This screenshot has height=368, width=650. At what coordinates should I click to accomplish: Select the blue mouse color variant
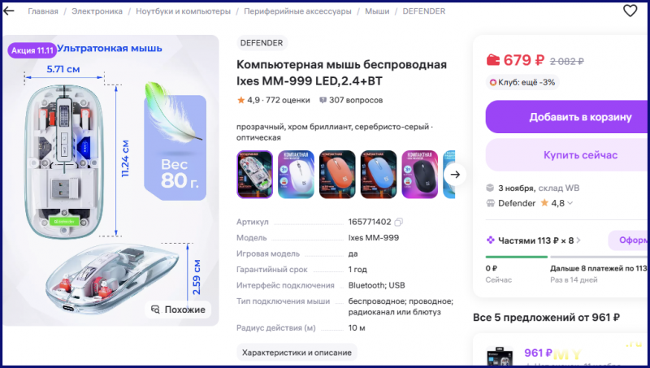[379, 175]
